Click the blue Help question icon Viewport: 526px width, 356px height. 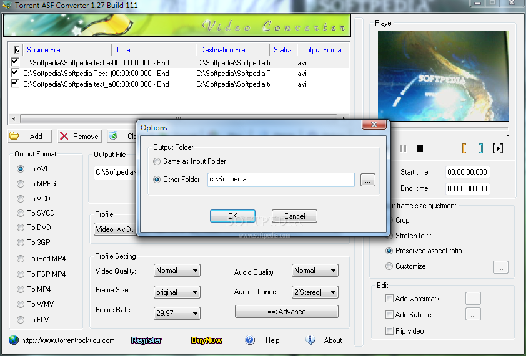[250, 340]
